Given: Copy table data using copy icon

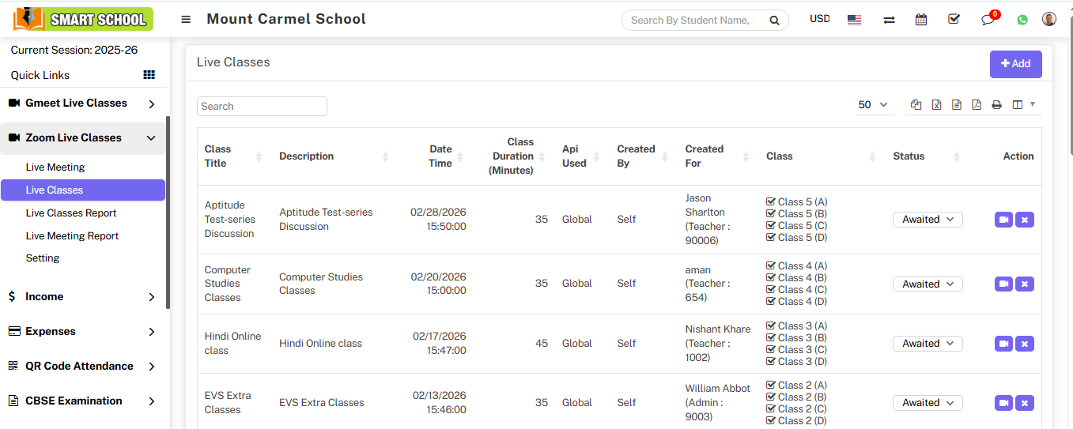Looking at the screenshot, I should click(x=916, y=105).
